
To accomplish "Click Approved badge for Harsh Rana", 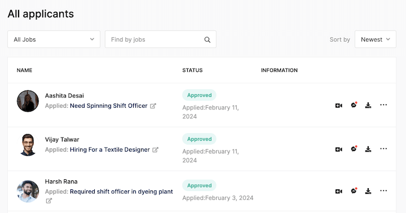I will click(200, 185).
